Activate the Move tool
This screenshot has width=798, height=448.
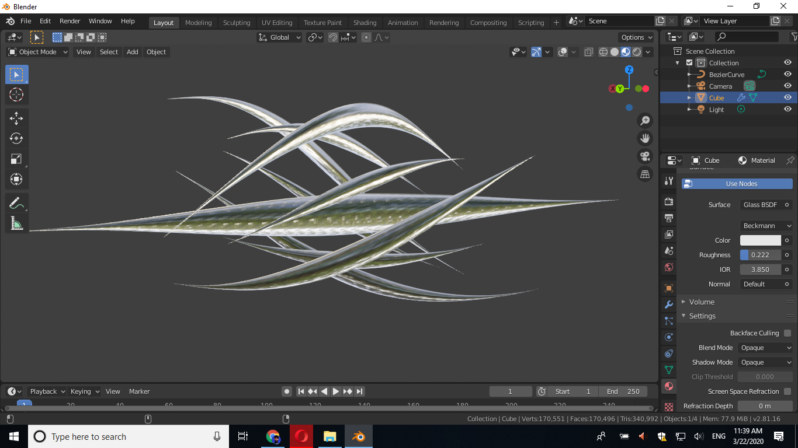(16, 118)
